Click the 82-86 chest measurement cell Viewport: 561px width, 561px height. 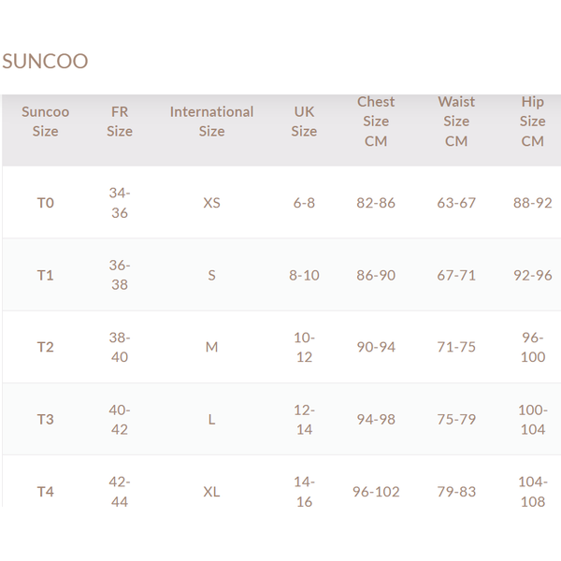(x=376, y=203)
